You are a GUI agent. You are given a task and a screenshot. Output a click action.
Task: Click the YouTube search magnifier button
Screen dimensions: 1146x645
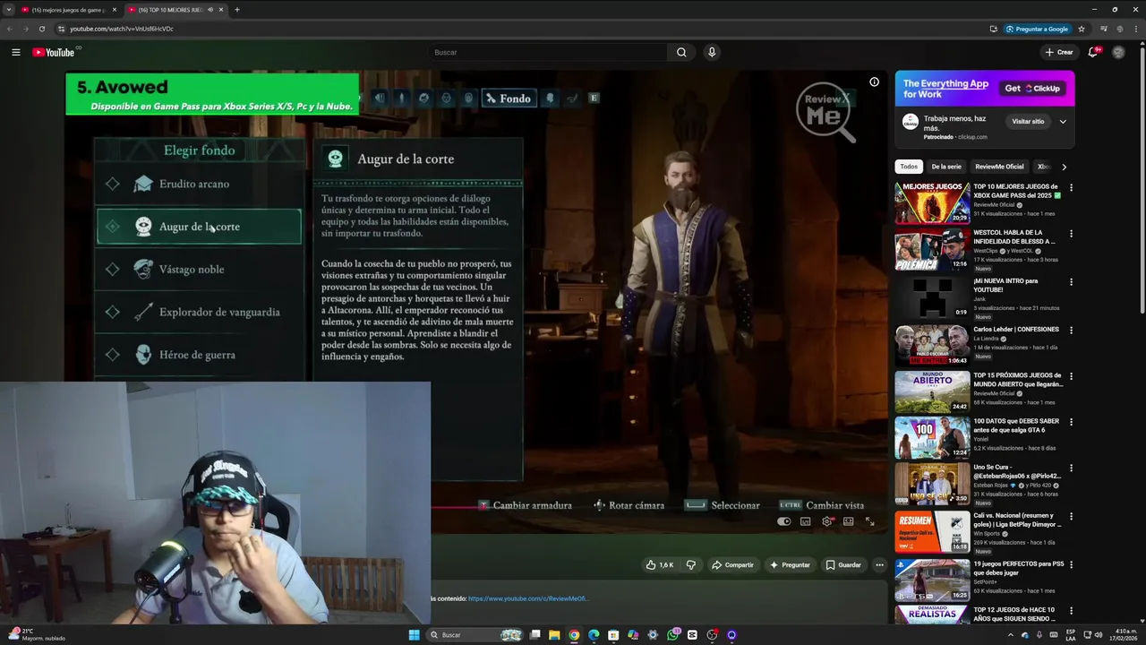pos(681,52)
